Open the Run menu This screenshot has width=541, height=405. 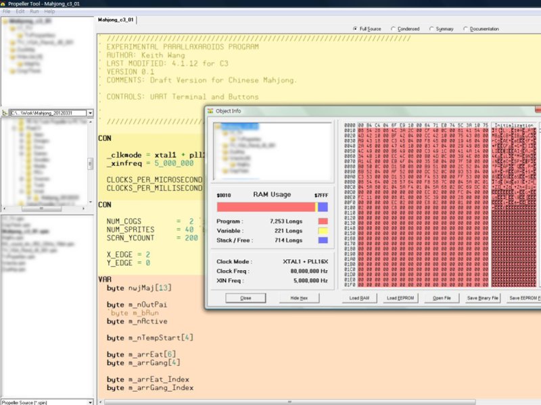[x=34, y=11]
